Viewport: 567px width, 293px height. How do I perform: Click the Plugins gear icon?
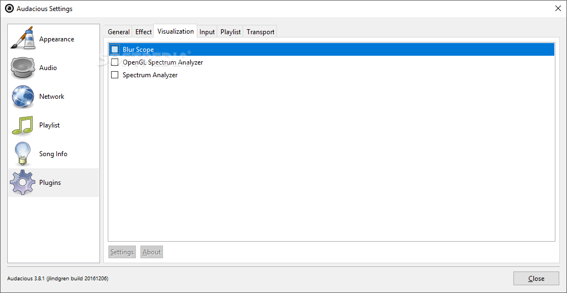point(23,183)
